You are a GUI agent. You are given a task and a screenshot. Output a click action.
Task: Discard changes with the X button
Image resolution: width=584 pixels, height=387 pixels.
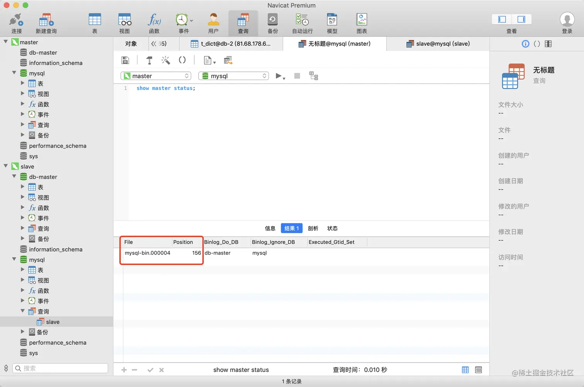coord(161,370)
